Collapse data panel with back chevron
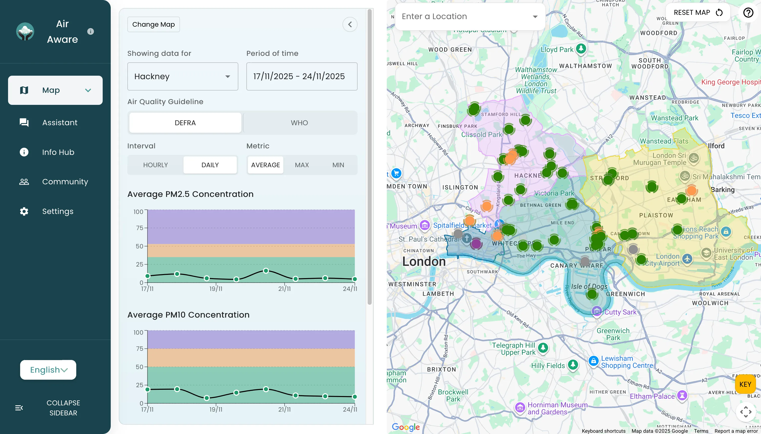The image size is (761, 434). click(350, 24)
